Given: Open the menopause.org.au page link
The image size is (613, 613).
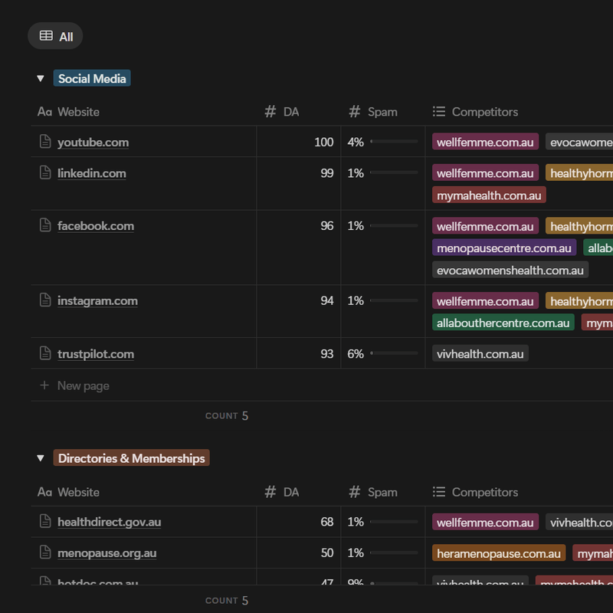Looking at the screenshot, I should pyautogui.click(x=107, y=553).
